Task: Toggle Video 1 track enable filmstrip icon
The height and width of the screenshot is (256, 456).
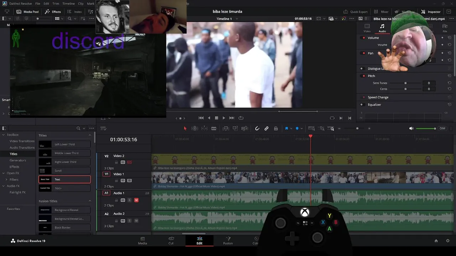Action: click(129, 181)
